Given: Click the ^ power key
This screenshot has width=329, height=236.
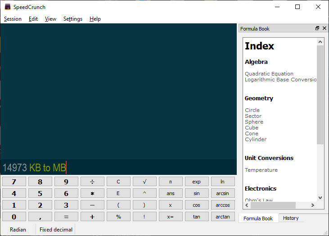Looking at the screenshot, I should (144, 193).
